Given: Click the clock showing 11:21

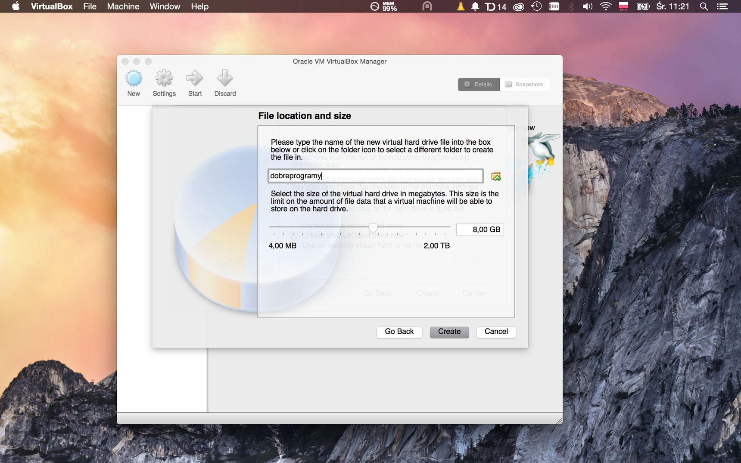Looking at the screenshot, I should pyautogui.click(x=673, y=6).
